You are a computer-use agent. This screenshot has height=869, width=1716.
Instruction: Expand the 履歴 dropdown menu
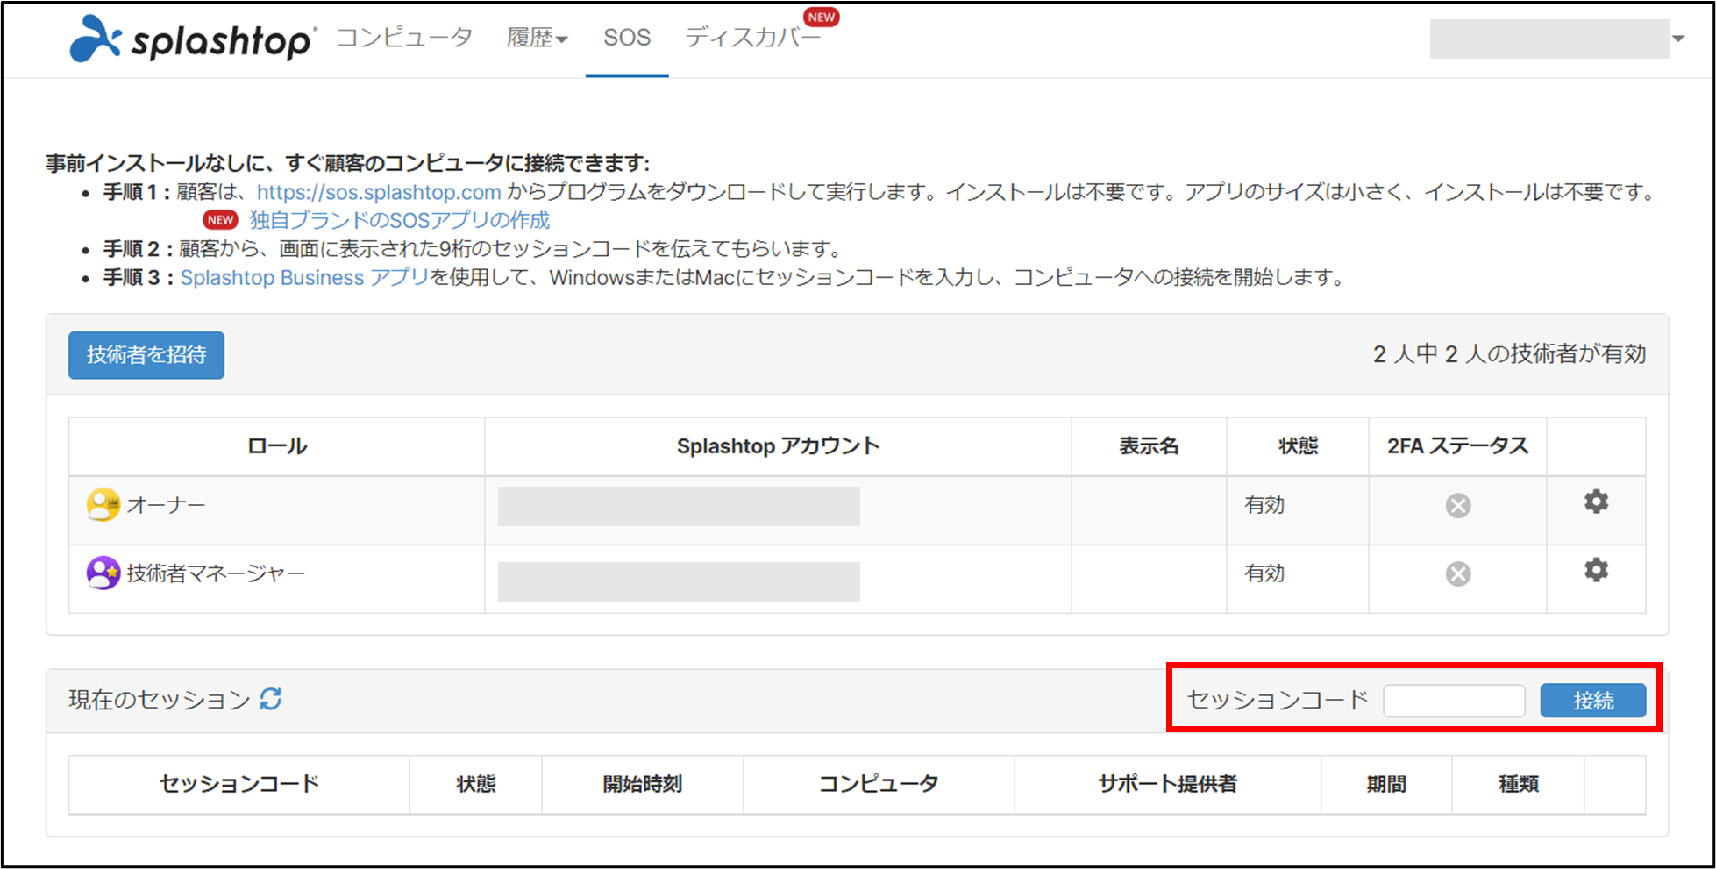(537, 38)
